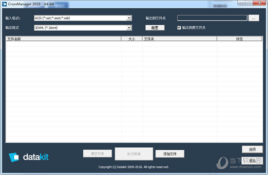Sort by the 文件名称 column header
Viewport: 268px width, 175px height.
pos(63,39)
